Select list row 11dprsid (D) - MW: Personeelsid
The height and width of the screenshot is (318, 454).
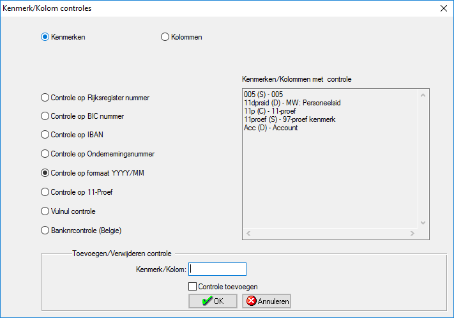pos(330,103)
